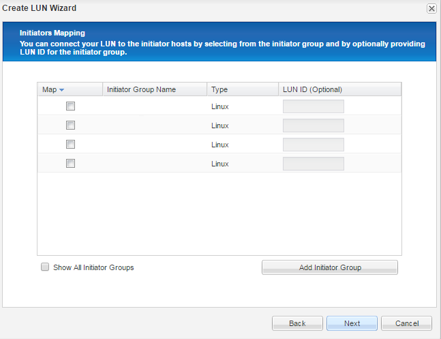The height and width of the screenshot is (339, 441).
Task: Focus the second row's LUN ID field
Action: point(313,126)
